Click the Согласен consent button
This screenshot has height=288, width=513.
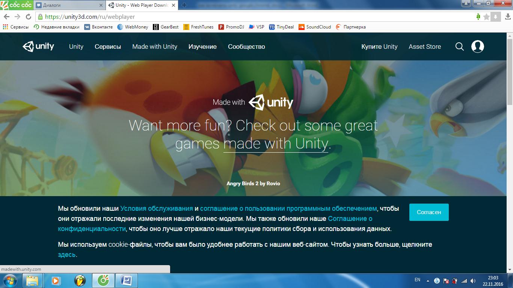click(429, 212)
